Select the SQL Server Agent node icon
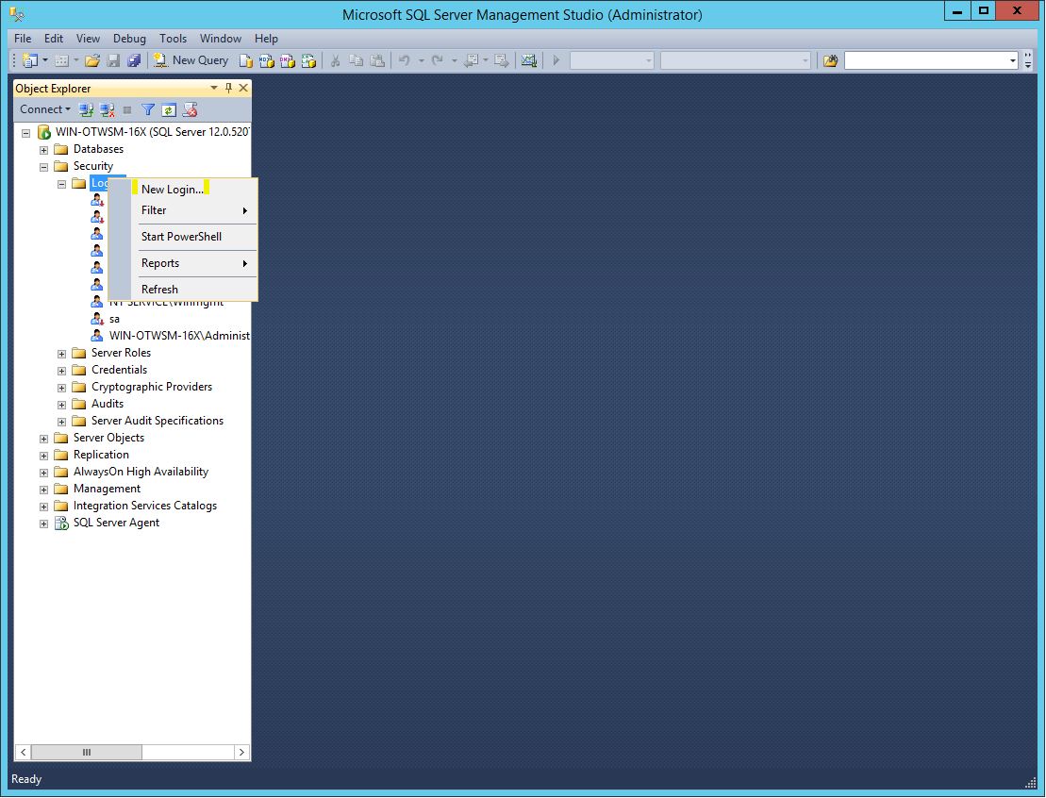Screen dimensions: 1046x798 [x=61, y=524]
